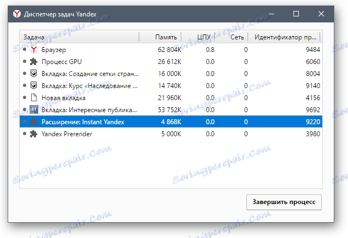Click CPU value 0.8 for Браузер
348x238 pixels.
[210, 50]
